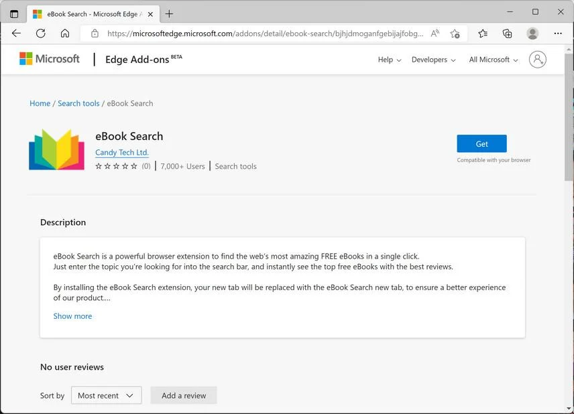Open the tab actions menu icon
Screen dimensions: 574x414
click(14, 14)
